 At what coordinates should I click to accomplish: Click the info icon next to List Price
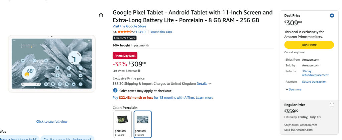pyautogui.click(x=139, y=71)
